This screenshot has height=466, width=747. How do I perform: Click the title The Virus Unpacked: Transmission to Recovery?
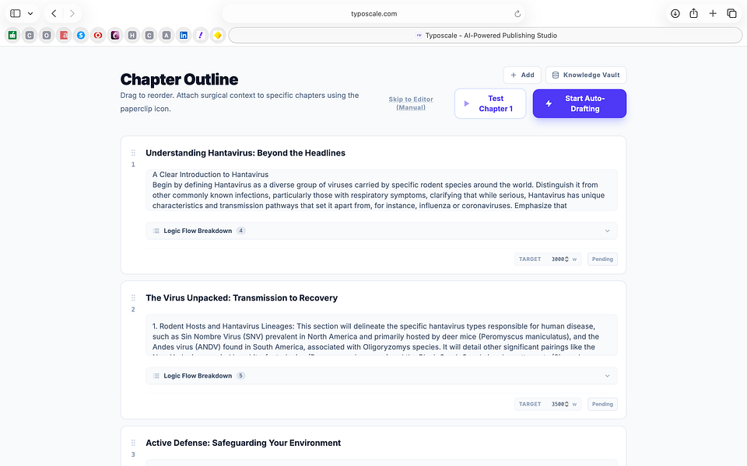pos(241,297)
